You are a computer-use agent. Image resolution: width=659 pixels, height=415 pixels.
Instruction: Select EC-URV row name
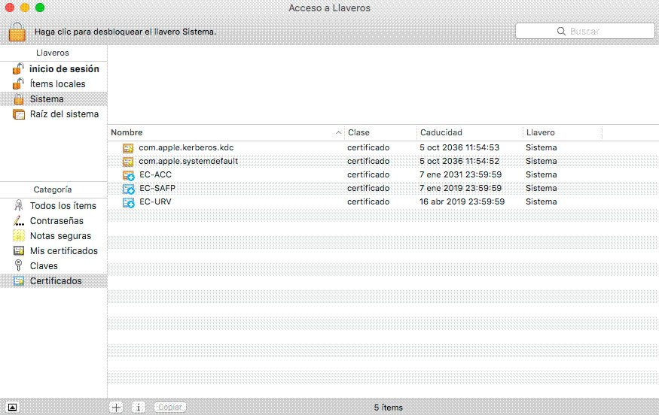155,201
